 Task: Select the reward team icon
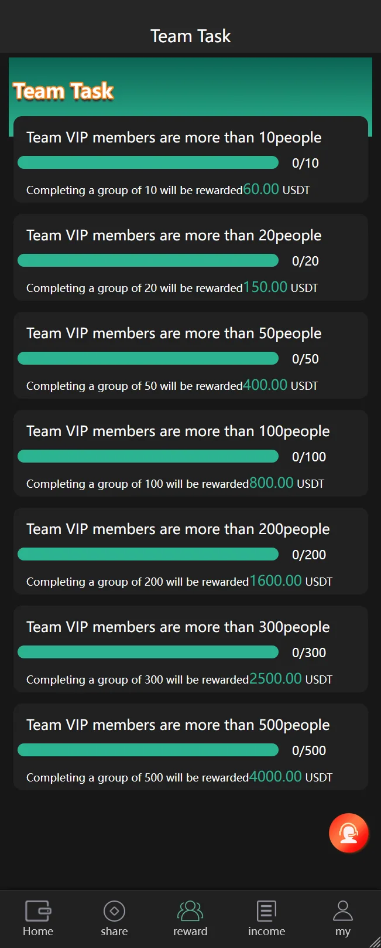pos(190,911)
